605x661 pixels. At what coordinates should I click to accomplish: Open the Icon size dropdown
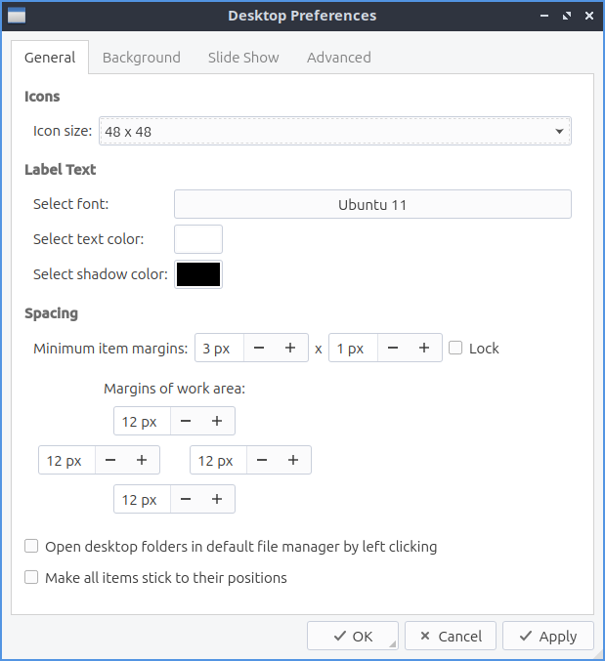334,131
